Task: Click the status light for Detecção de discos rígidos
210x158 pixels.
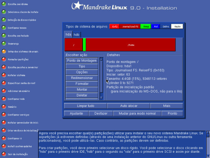Action: click(4, 20)
